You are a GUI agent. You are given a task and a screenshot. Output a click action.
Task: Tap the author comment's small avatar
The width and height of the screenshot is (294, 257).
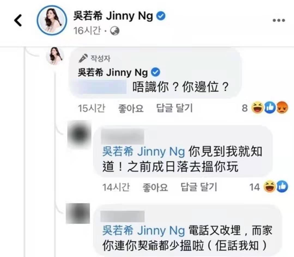point(54,56)
